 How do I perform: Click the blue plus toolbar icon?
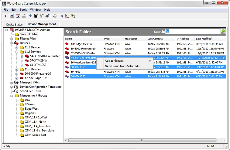30,16
